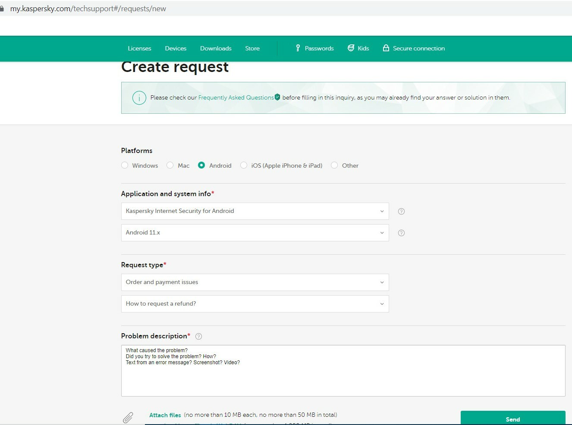Open the Frequently Asked Questions link

click(x=236, y=97)
